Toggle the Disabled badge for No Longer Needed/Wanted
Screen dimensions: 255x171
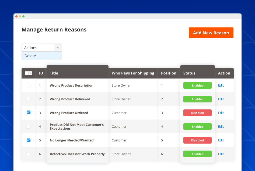click(x=197, y=140)
